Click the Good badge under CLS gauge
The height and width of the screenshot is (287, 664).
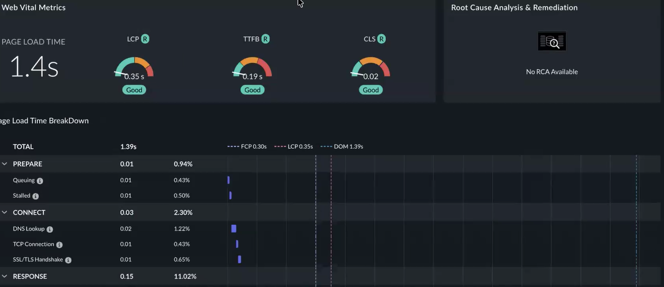click(371, 90)
